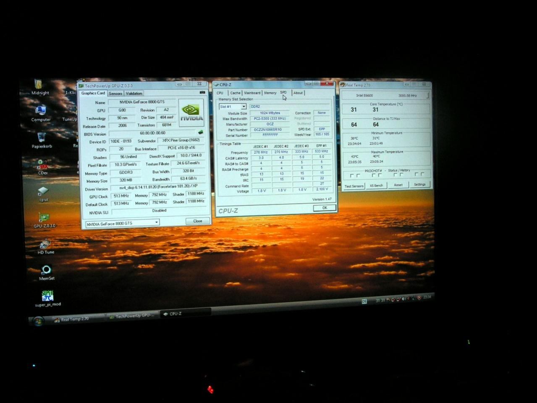Open Real Temp Settings
Screen dimensions: 537x403
coord(420,184)
